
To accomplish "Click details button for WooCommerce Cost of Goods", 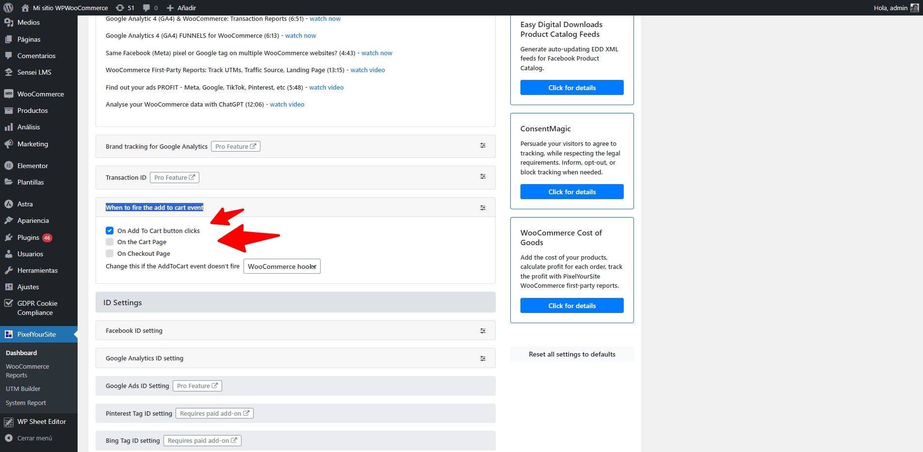I will [572, 306].
